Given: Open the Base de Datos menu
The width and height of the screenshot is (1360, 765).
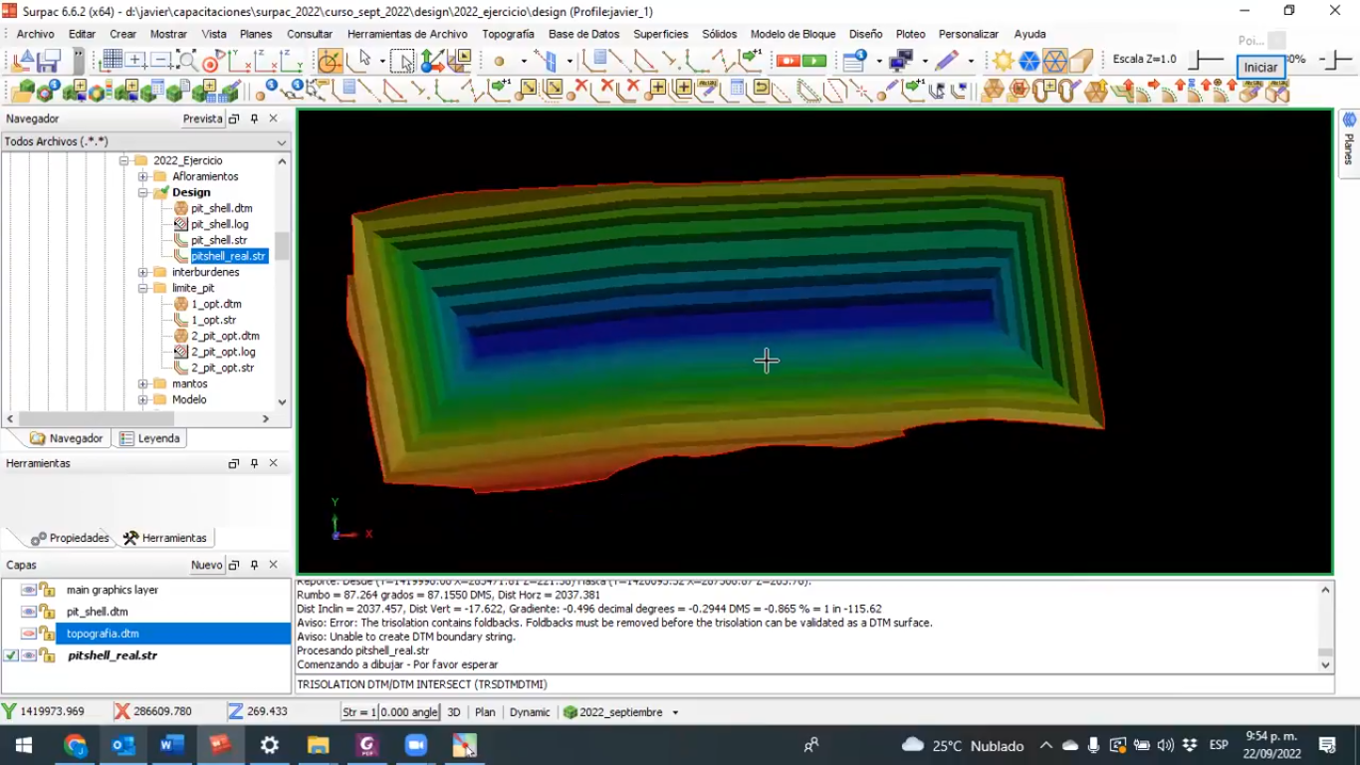Looking at the screenshot, I should pyautogui.click(x=583, y=34).
